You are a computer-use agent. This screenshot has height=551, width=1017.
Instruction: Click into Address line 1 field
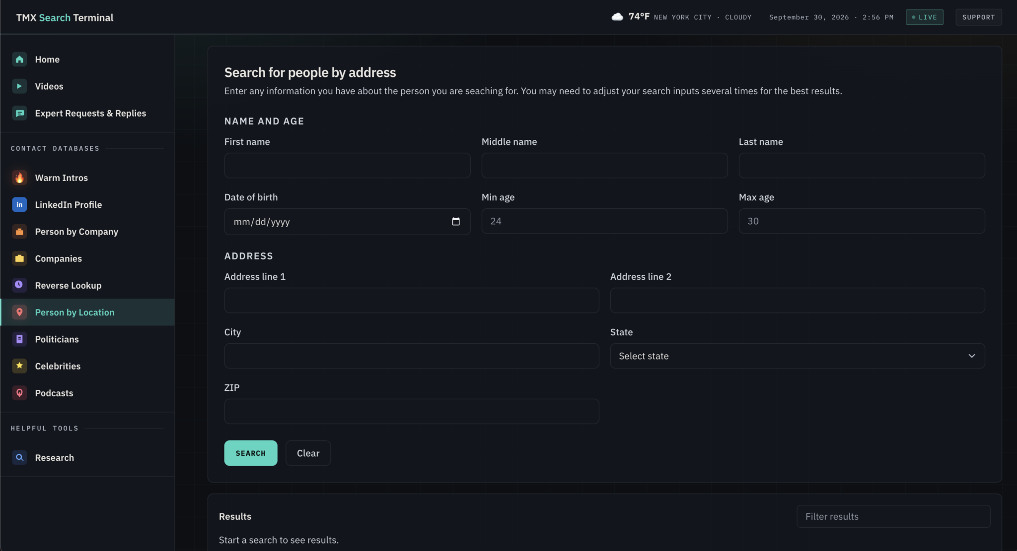(412, 301)
